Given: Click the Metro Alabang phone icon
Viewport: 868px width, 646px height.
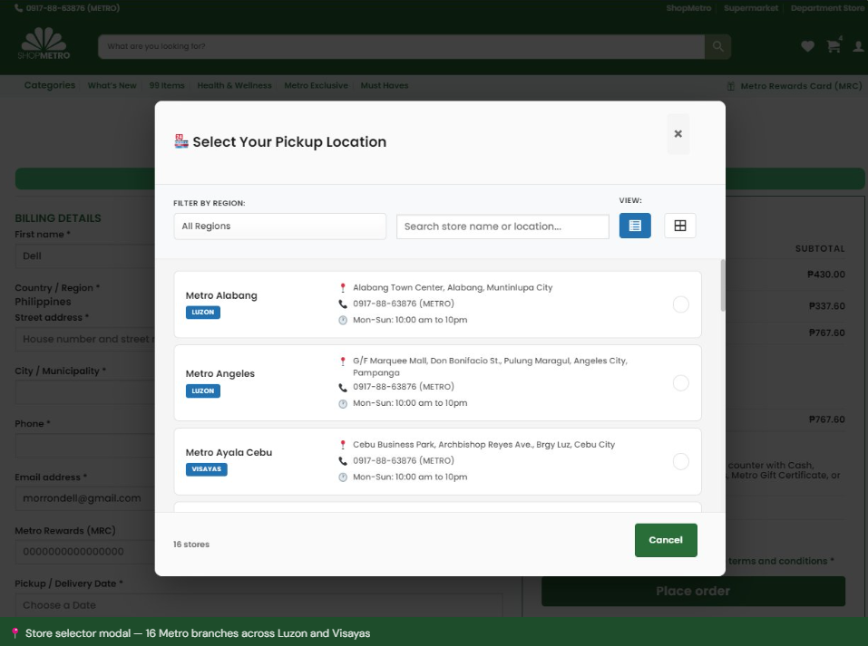Looking at the screenshot, I should [x=343, y=304].
